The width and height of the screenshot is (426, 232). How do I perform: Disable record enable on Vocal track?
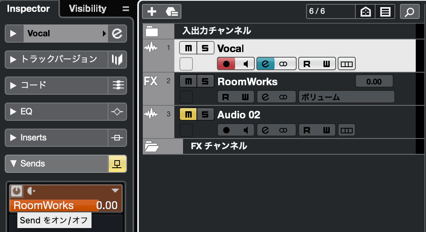click(x=226, y=64)
